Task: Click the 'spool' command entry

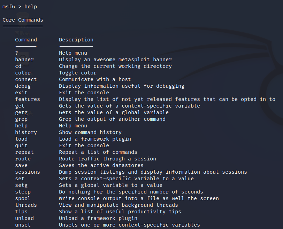Action: click(23, 198)
